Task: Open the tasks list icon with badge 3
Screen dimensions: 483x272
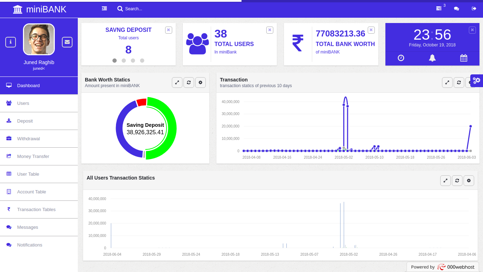Action: 439,8
